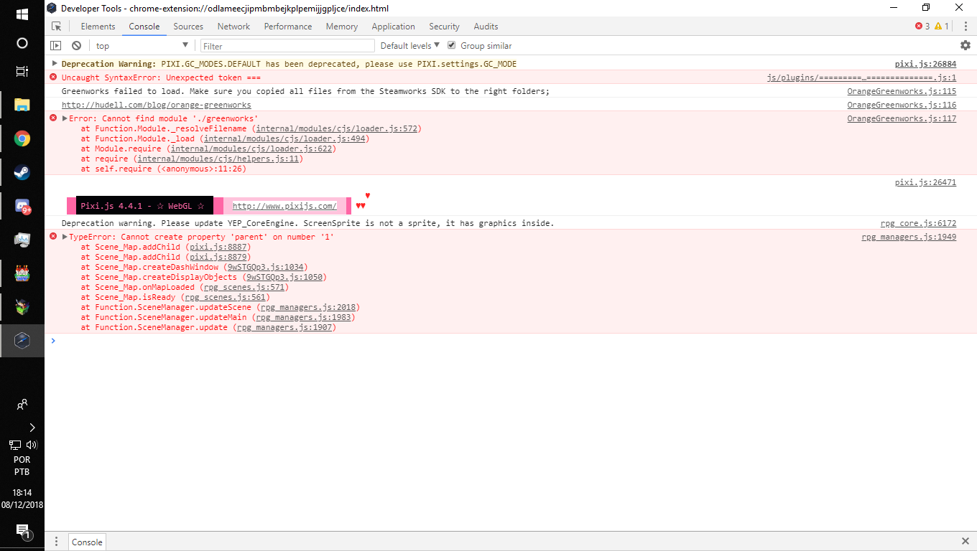The height and width of the screenshot is (551, 977).
Task: Expand the Deprecation Warning message
Action: 55,64
